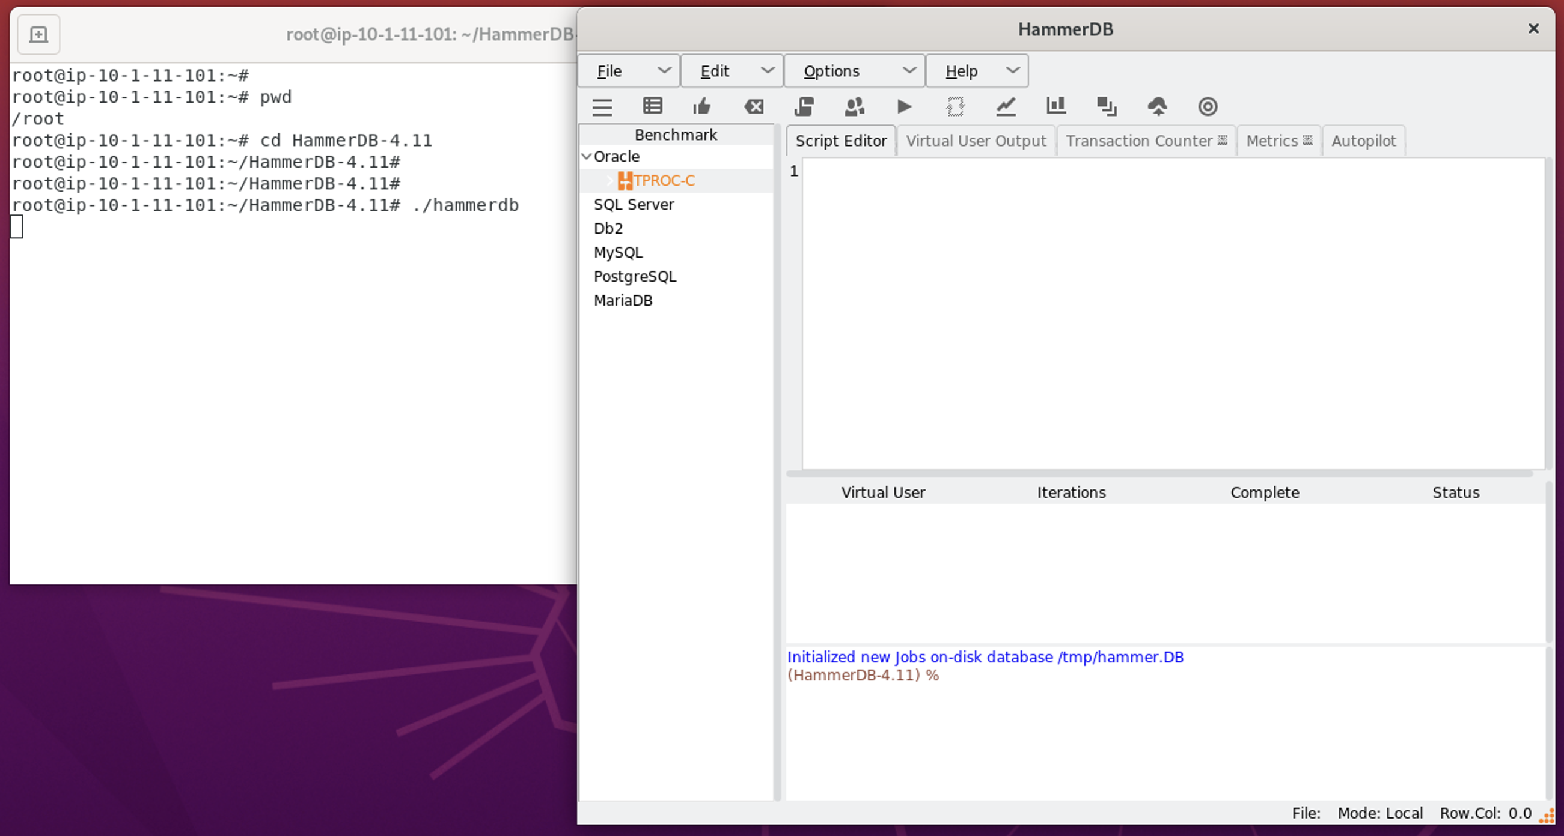Click the line chart toolbar icon

click(1006, 107)
